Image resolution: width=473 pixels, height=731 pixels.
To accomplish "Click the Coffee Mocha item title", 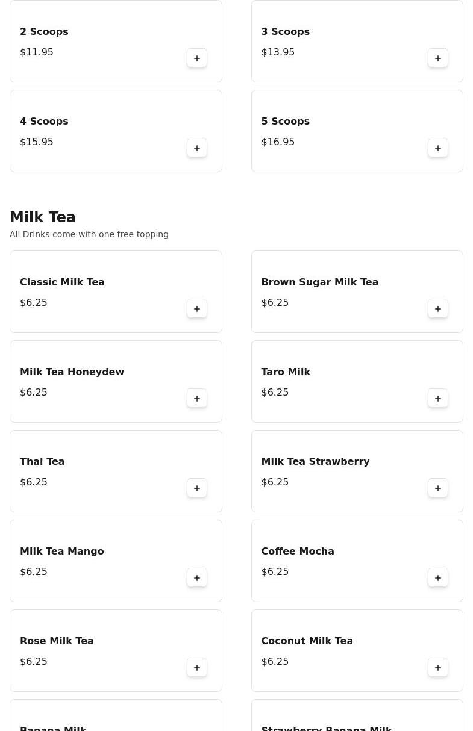I will (x=298, y=552).
